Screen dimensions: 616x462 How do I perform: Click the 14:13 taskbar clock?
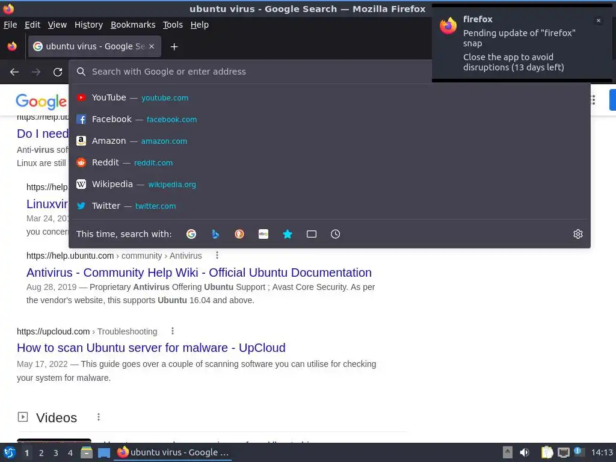coord(602,452)
